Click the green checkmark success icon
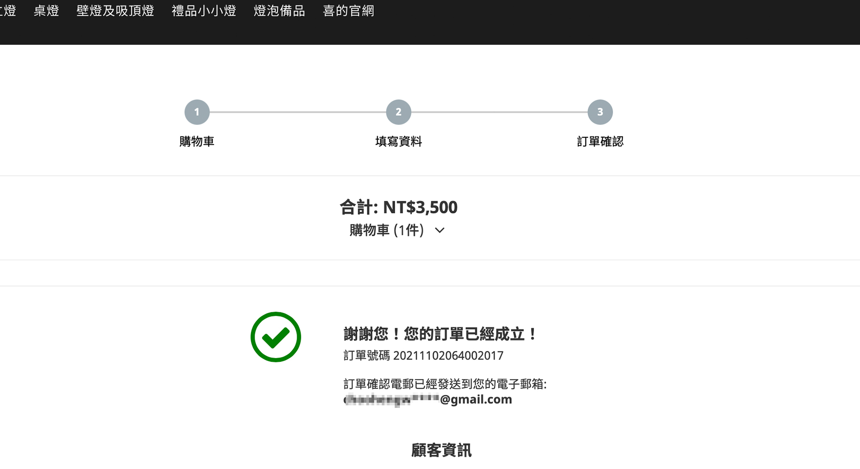860x469 pixels. 276,337
